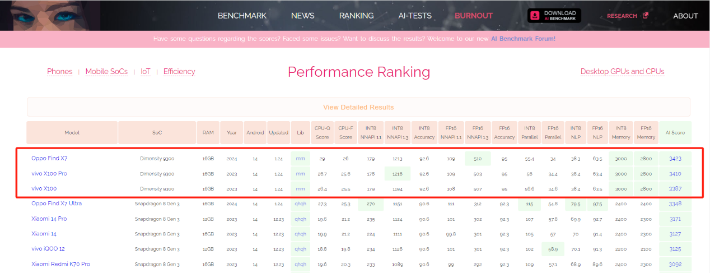
Task: Navigate to AI-Tests section
Action: 414,16
